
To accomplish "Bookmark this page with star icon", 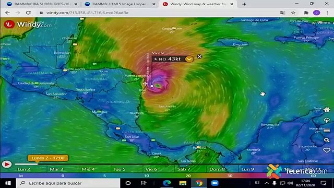I will 293,13.
